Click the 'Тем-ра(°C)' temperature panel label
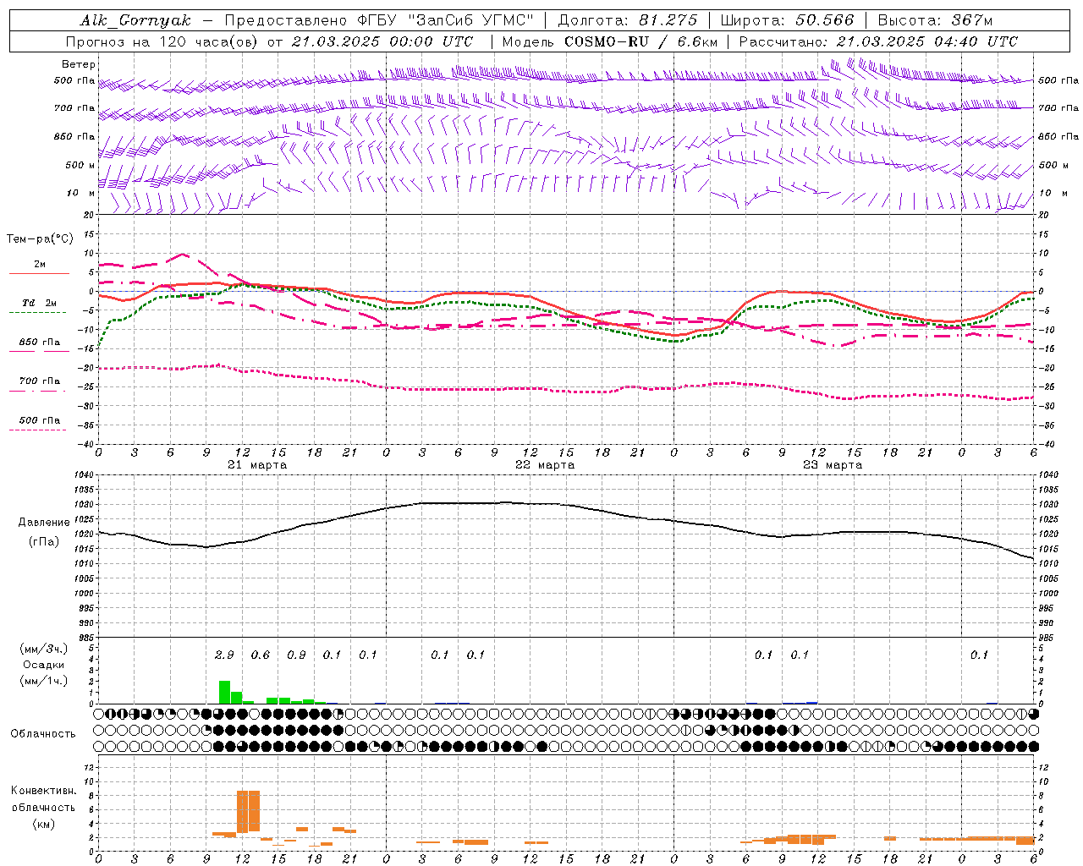 pyautogui.click(x=40, y=239)
